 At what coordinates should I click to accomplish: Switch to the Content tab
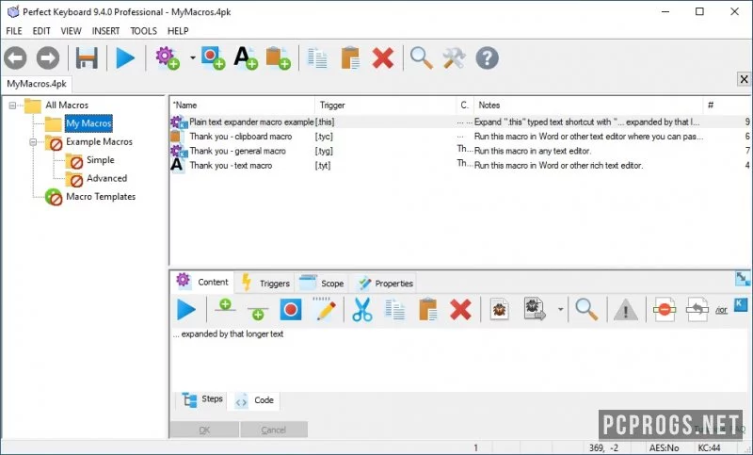coord(202,282)
